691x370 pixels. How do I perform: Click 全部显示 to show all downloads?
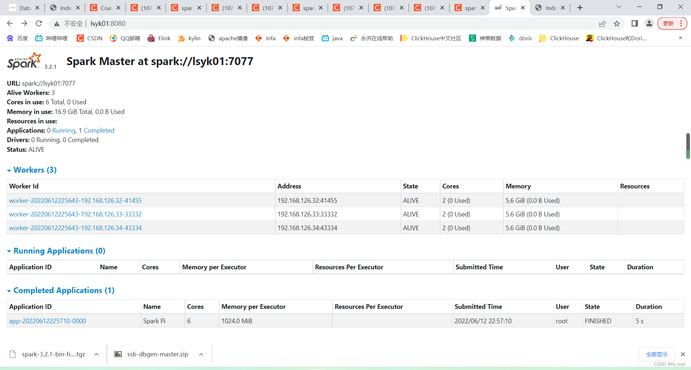click(x=657, y=354)
